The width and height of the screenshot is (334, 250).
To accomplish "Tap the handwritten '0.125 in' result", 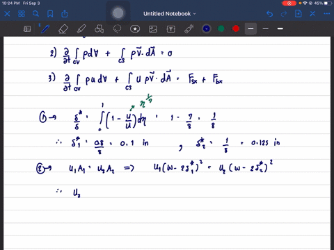I will [x=265, y=142].
